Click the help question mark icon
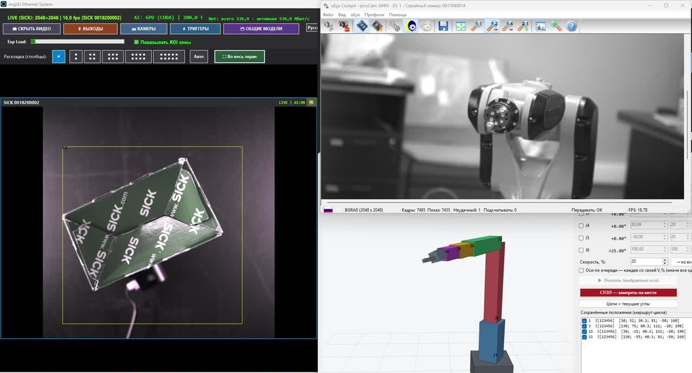The image size is (692, 373). 571,26
